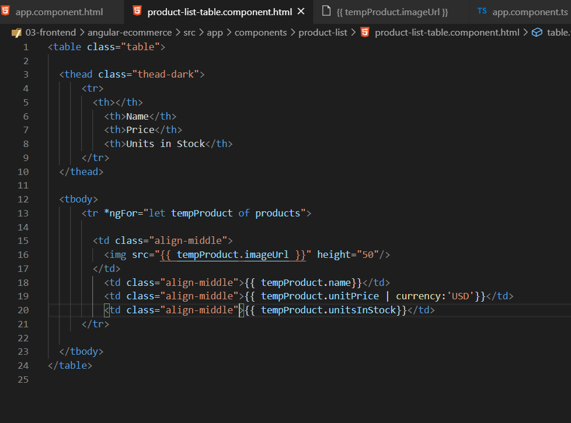Click line number 20 in the gutter
The image size is (571, 423).
[23, 310]
